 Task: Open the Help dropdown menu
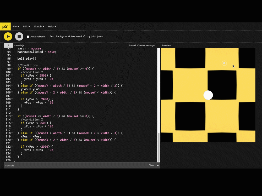[52, 26]
